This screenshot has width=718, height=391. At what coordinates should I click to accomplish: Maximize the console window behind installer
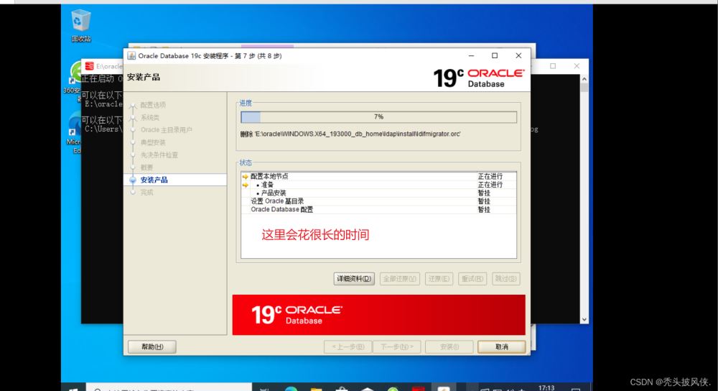pos(553,66)
